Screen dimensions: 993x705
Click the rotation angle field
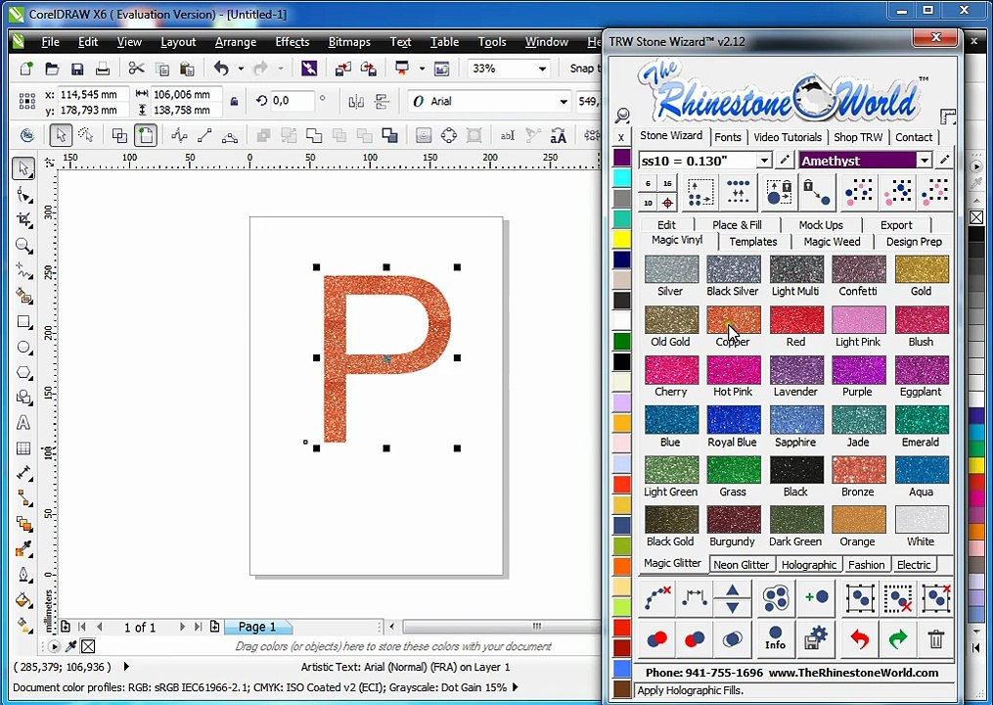tap(292, 101)
